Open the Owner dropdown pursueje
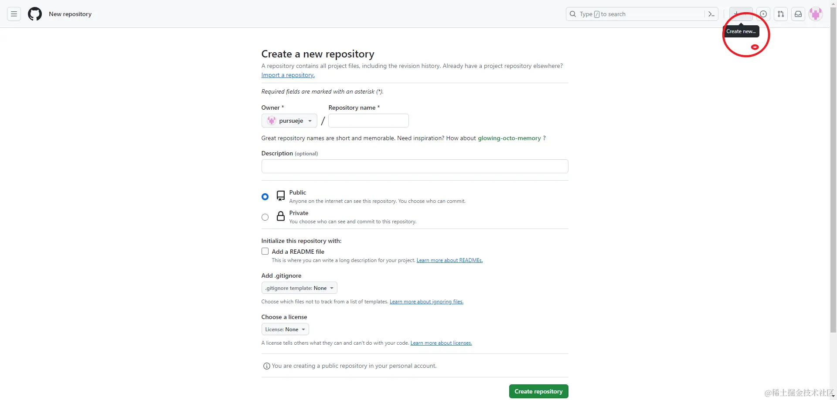Image resolution: width=837 pixels, height=400 pixels. (x=289, y=121)
